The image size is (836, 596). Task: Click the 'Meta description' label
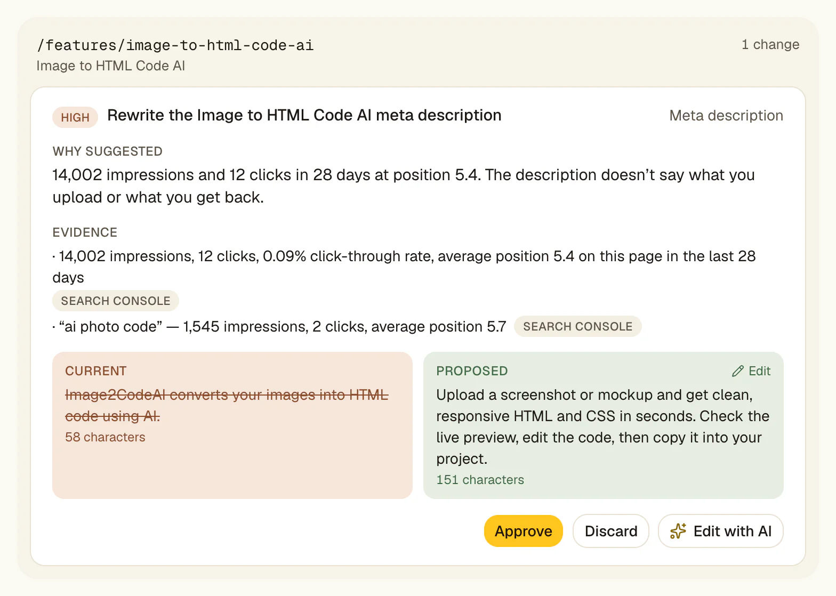tap(726, 116)
